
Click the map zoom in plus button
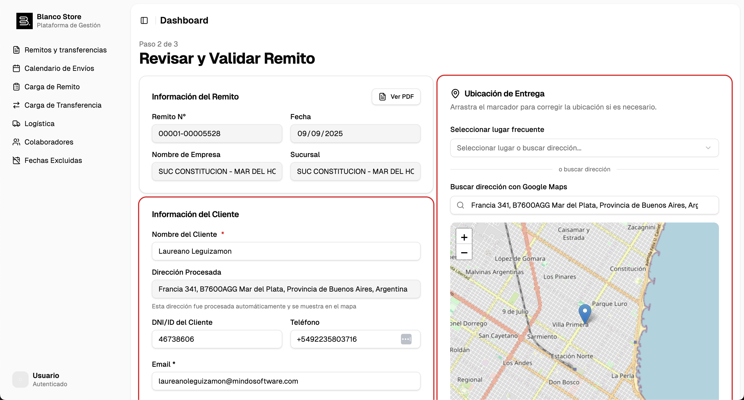(x=464, y=237)
